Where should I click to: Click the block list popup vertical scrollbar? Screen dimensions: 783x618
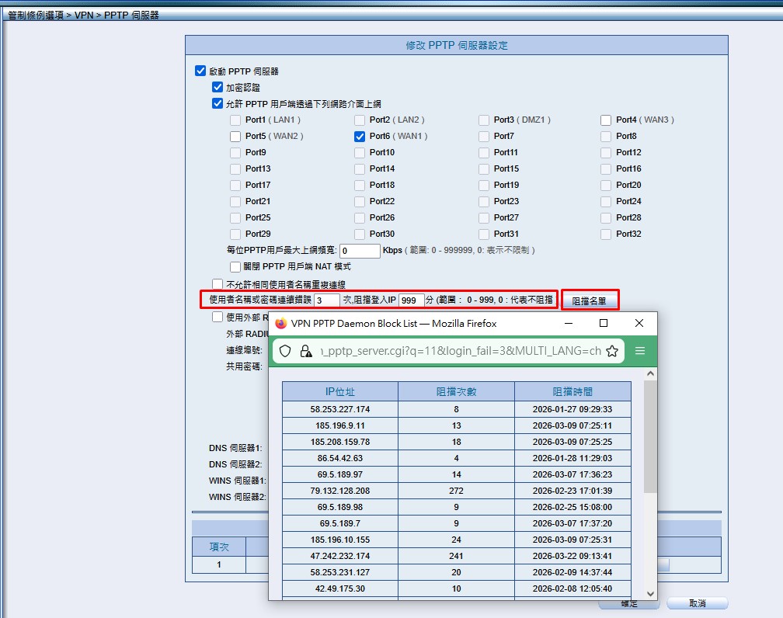[650, 435]
